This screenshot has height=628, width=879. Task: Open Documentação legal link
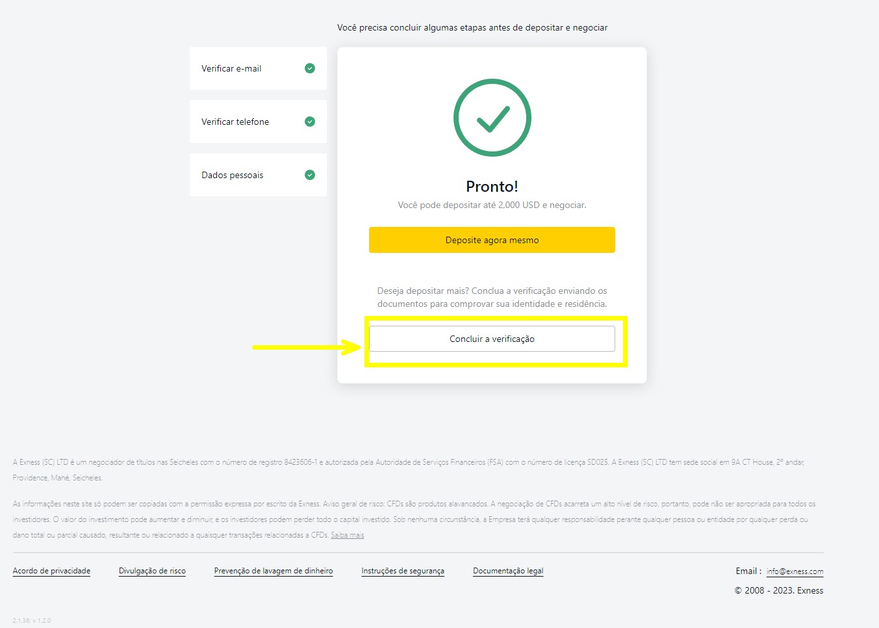coord(508,571)
